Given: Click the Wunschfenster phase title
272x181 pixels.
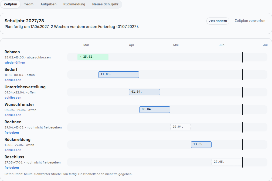Looking at the screenshot, I should tap(19, 105).
